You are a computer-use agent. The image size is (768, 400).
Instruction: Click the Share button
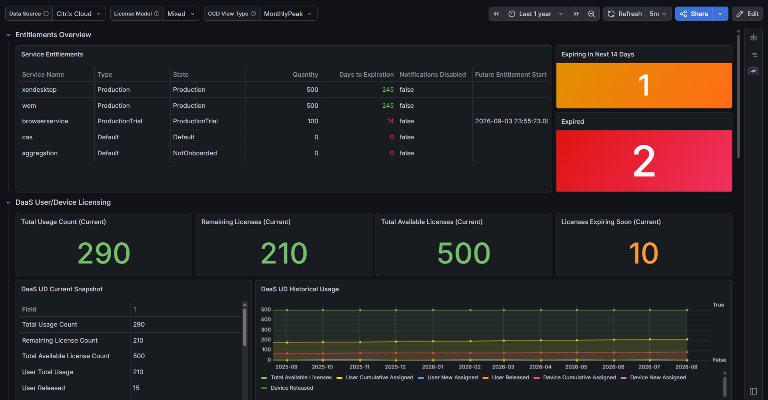[x=694, y=14]
